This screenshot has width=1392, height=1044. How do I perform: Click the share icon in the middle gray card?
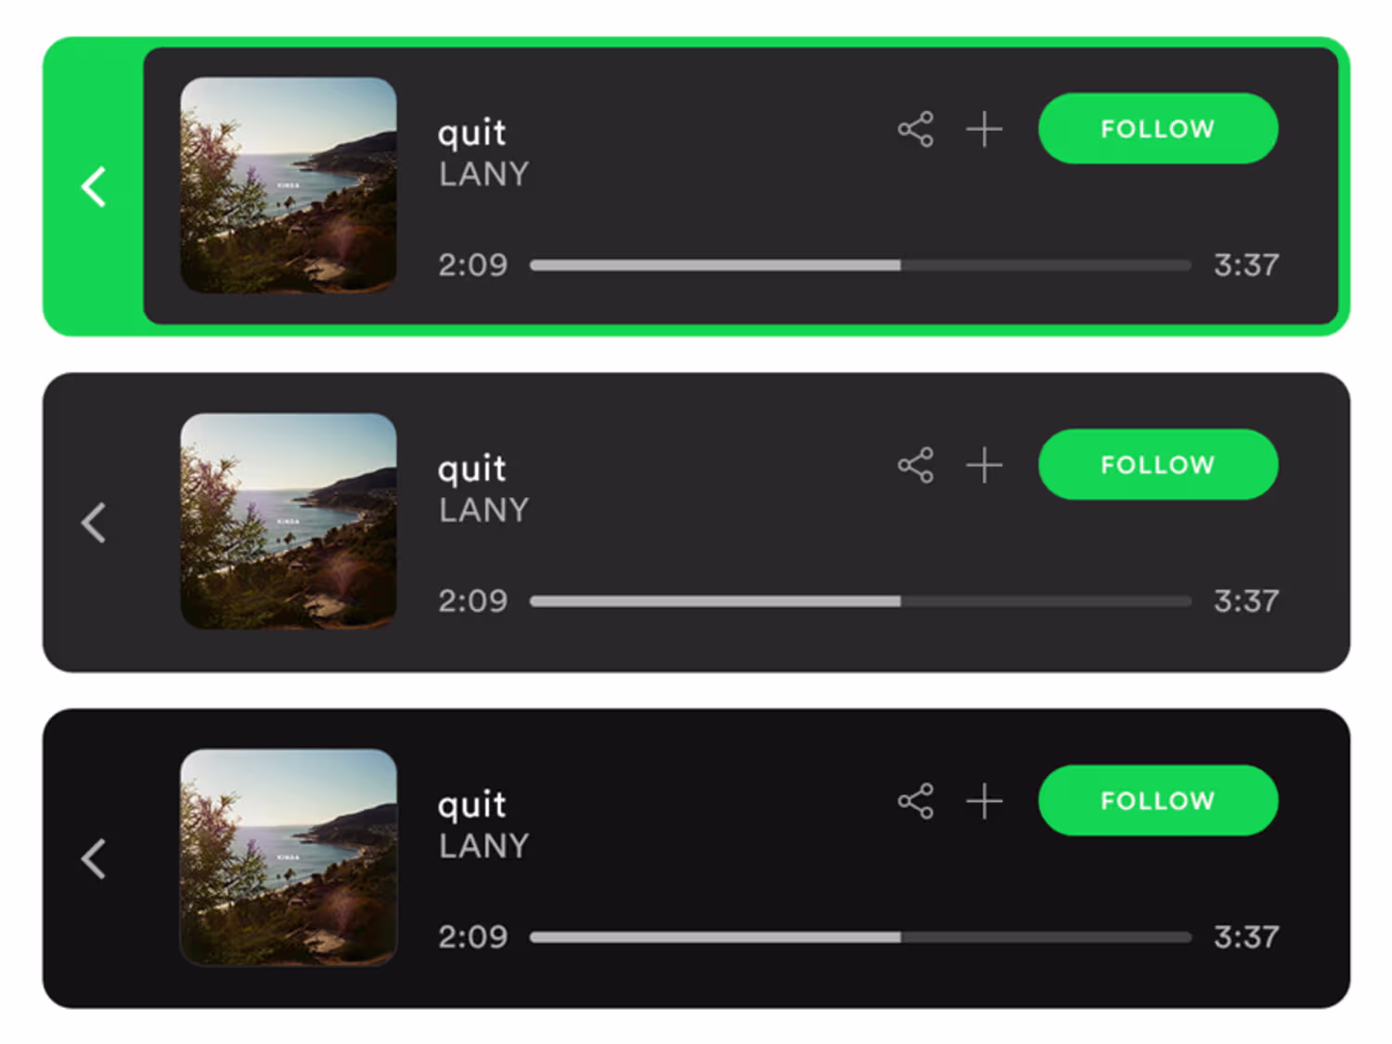[915, 465]
